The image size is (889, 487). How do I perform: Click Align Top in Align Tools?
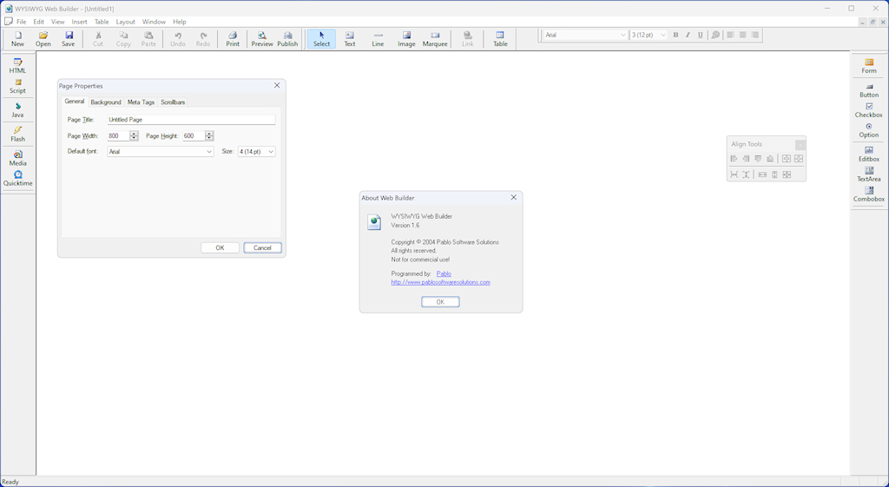[x=758, y=159]
